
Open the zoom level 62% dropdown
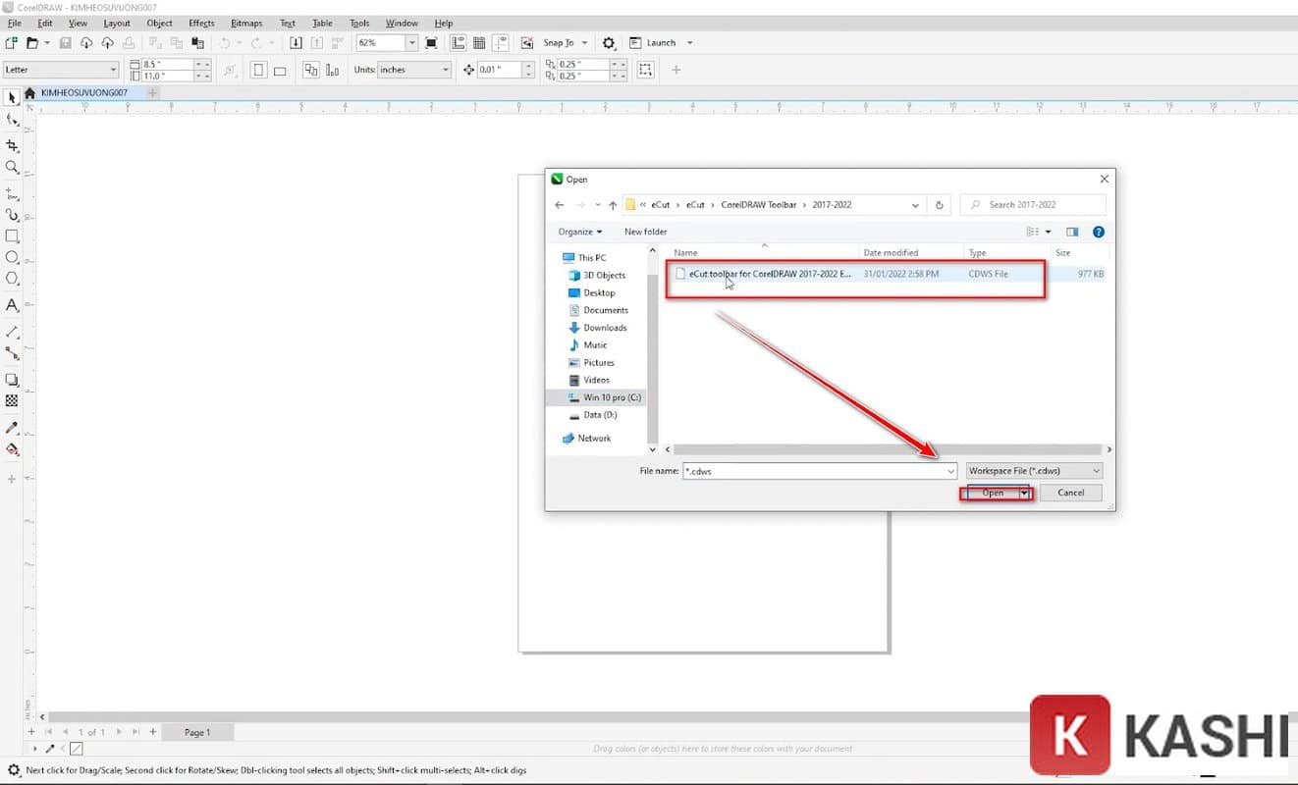click(411, 43)
